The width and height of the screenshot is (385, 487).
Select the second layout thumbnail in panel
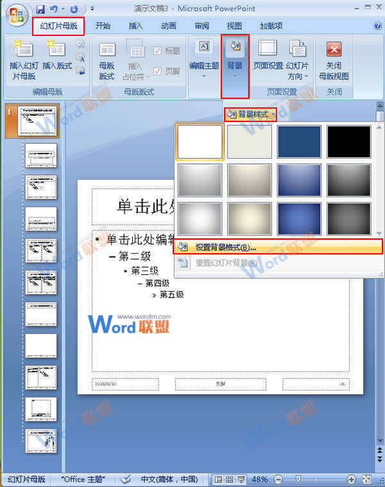[x=41, y=187]
